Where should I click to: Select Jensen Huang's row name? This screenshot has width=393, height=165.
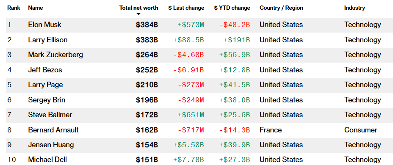(51, 145)
